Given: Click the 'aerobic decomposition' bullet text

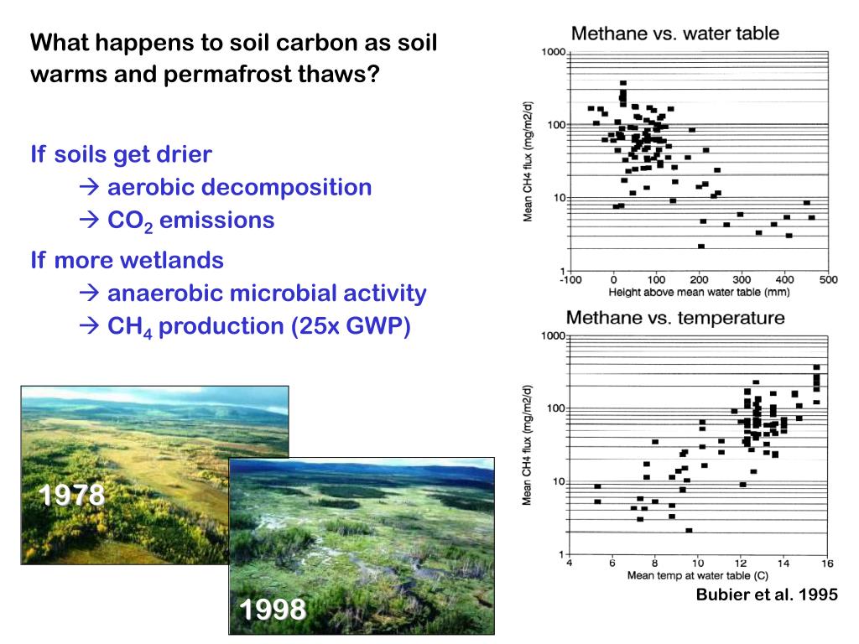Looking at the screenshot, I should (239, 187).
